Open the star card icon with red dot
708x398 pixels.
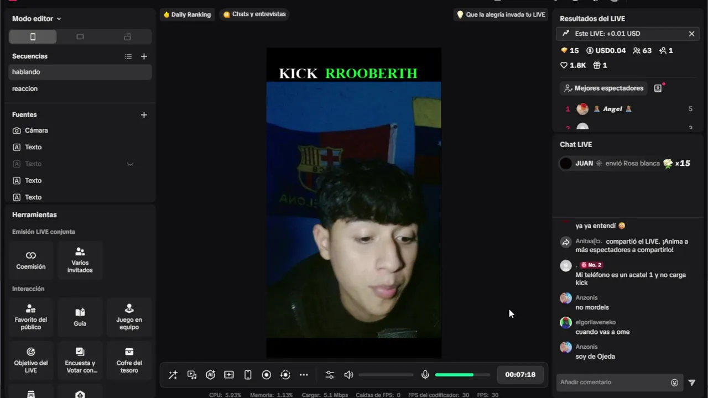pyautogui.click(x=658, y=88)
